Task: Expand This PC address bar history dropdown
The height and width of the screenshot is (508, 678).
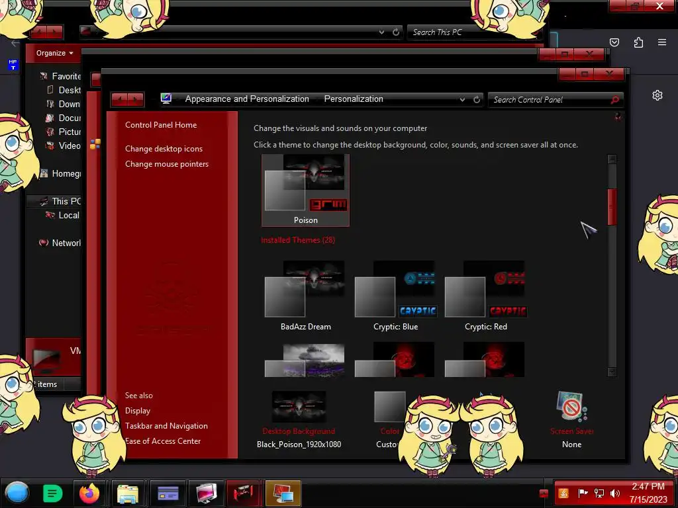Action: pos(381,32)
